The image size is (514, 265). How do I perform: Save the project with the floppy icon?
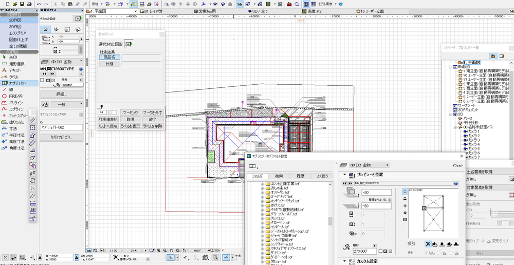point(22,5)
